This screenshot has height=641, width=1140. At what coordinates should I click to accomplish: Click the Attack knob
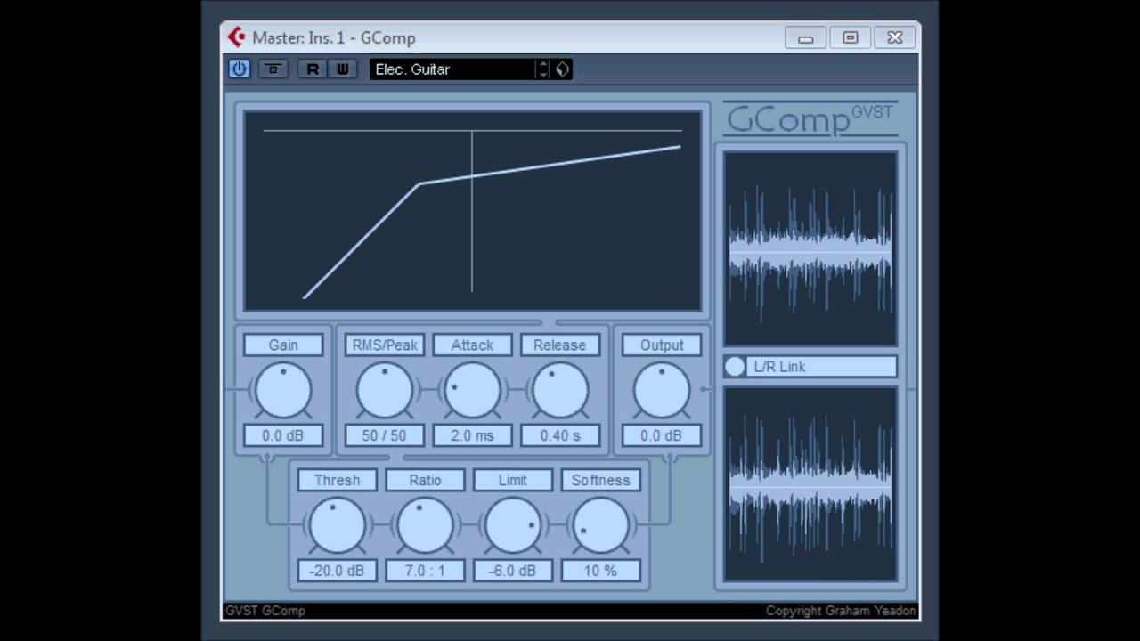[472, 390]
